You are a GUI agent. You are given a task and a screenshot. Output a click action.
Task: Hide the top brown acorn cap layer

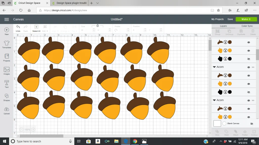point(249,42)
